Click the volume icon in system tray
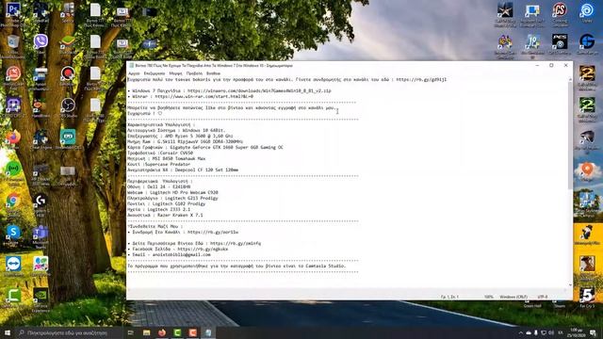Screen dimensions: 603x339 click(551, 332)
